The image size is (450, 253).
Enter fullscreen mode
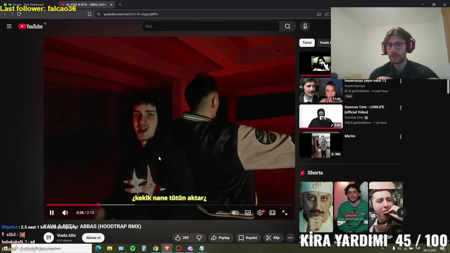click(x=285, y=213)
